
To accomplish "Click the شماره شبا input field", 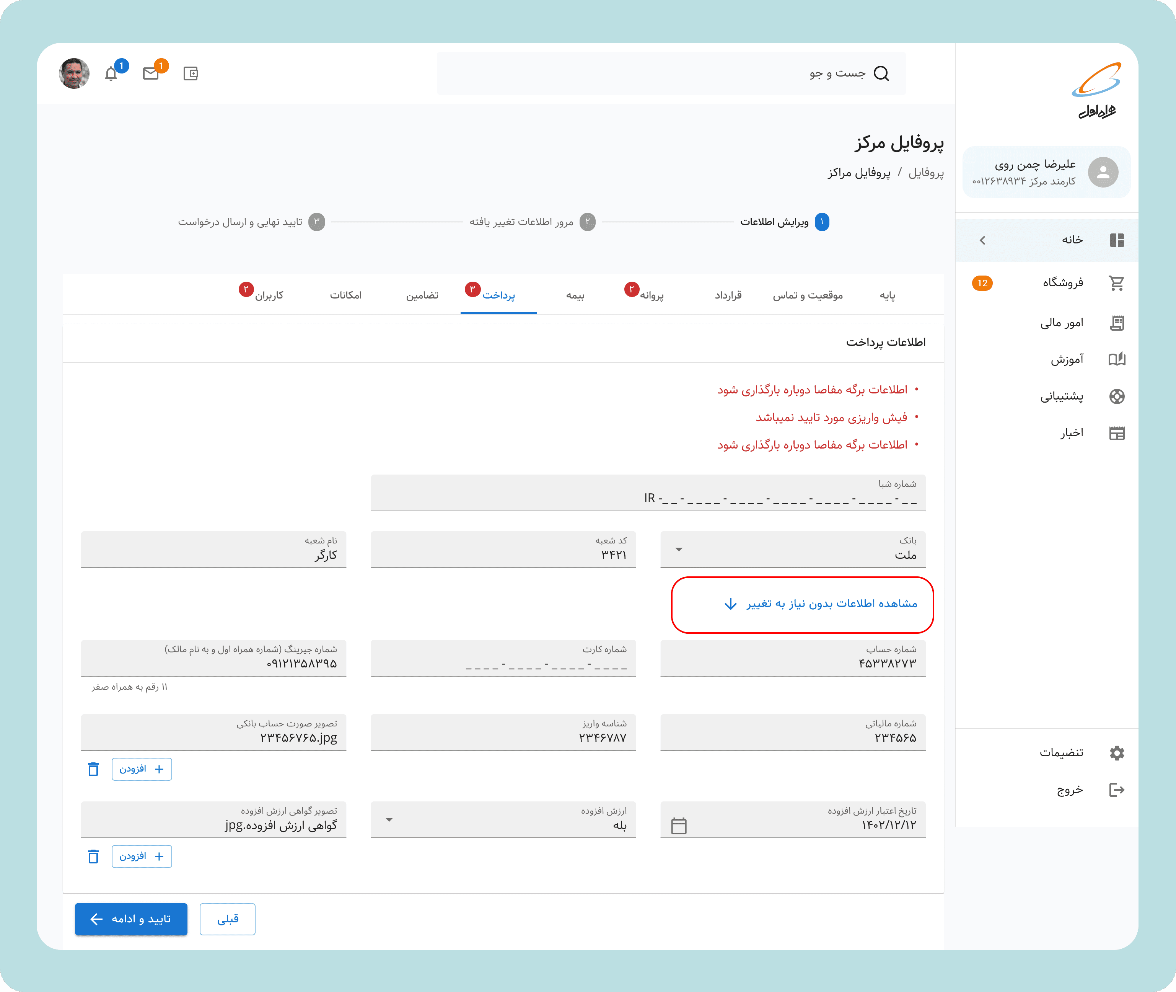I will pyautogui.click(x=648, y=493).
